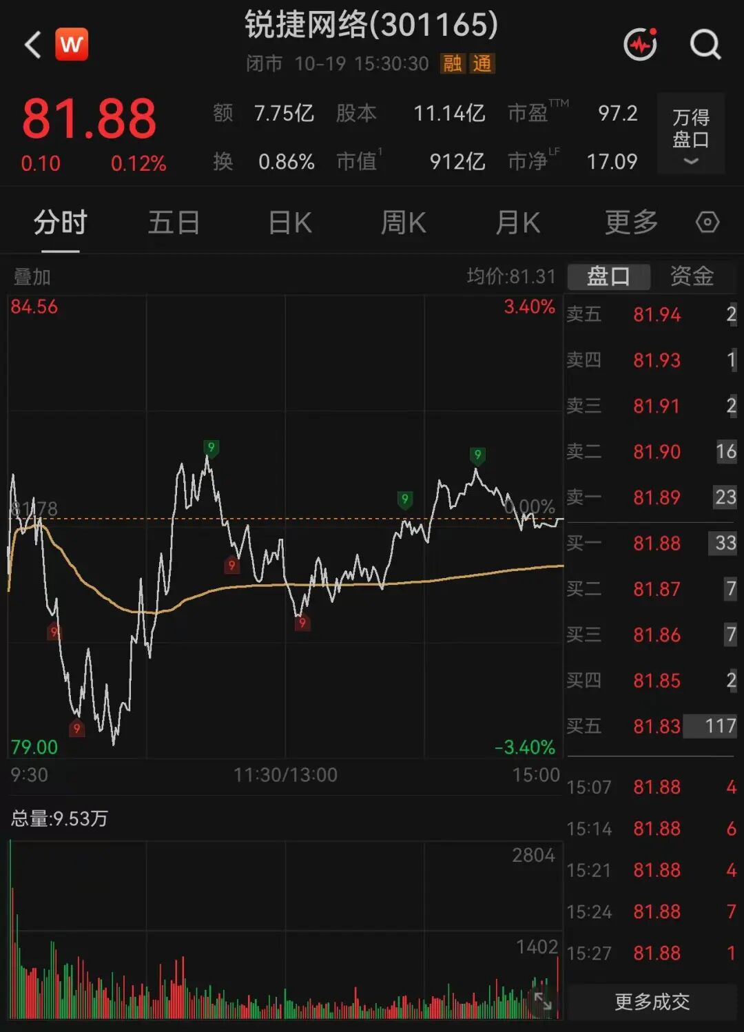
Task: Select the 资金 panel tab
Action: [x=692, y=276]
